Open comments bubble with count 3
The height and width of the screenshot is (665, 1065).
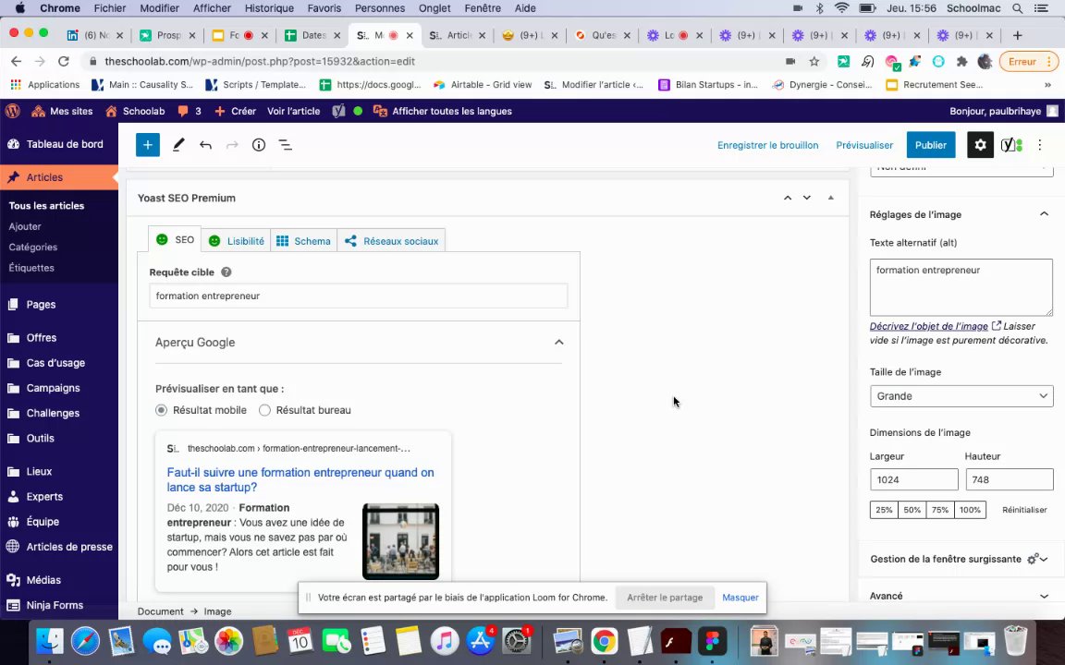pyautogui.click(x=190, y=111)
